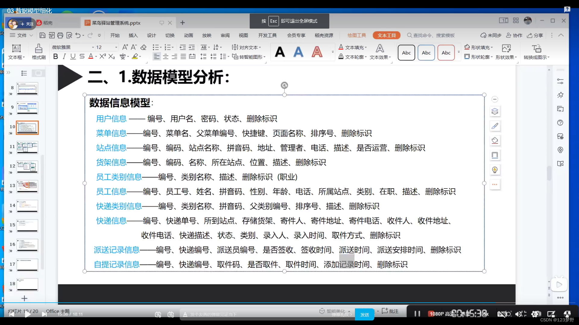Toggle underline formatting

coord(73,56)
